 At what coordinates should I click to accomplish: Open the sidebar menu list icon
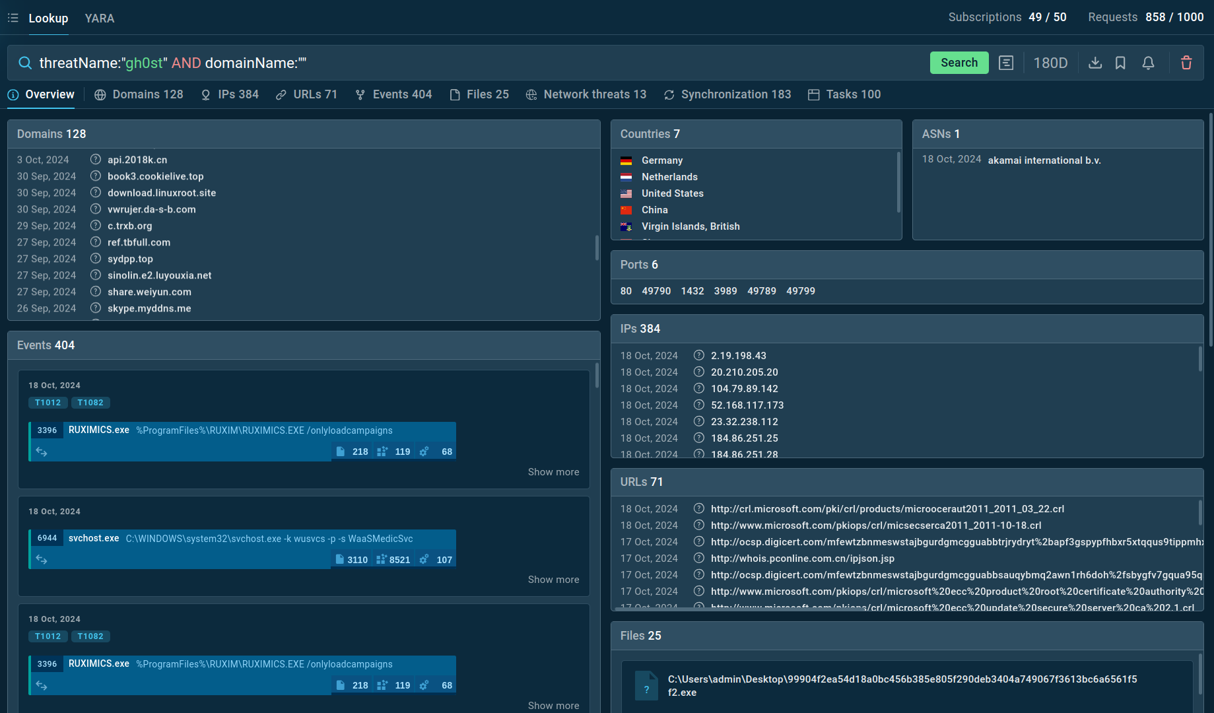click(x=13, y=18)
